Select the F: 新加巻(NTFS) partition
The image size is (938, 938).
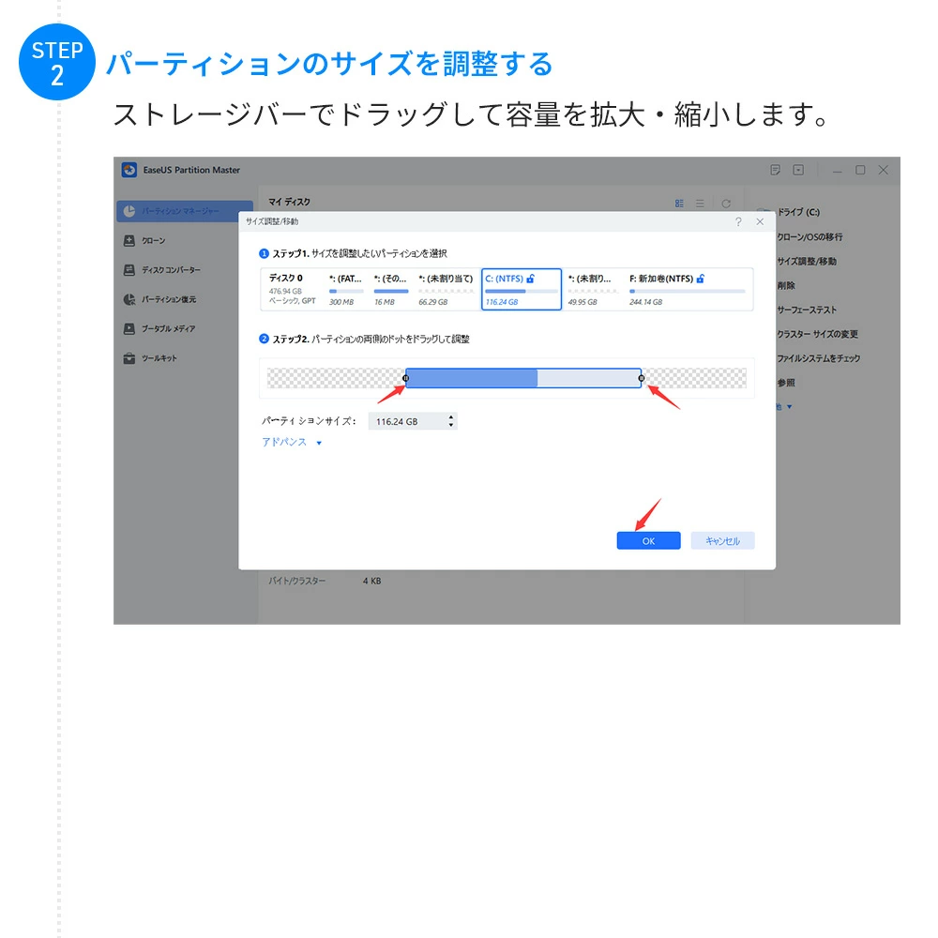(x=688, y=290)
